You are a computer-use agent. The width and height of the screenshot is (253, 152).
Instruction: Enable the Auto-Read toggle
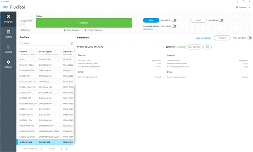221,20
